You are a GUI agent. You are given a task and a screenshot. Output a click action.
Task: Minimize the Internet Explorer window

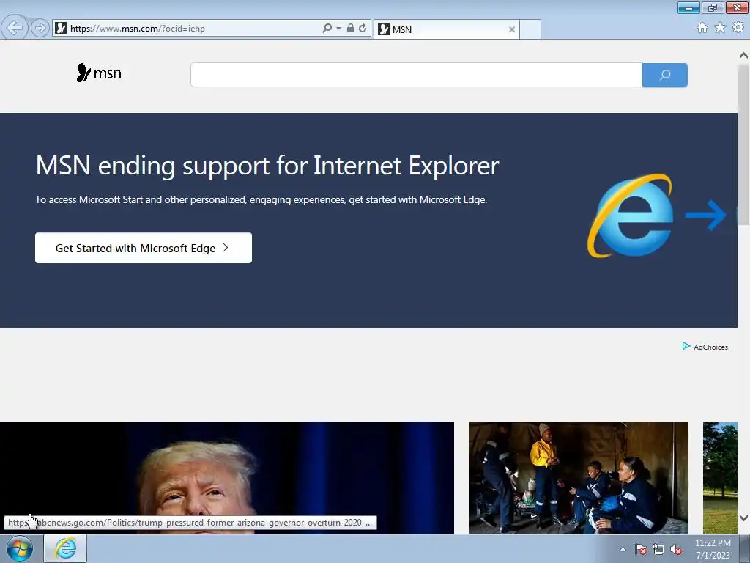(688, 7)
